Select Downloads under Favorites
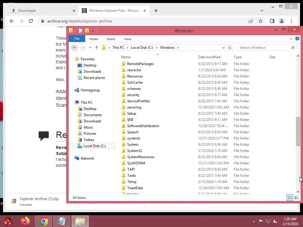This screenshot has height=227, width=303. click(x=92, y=72)
